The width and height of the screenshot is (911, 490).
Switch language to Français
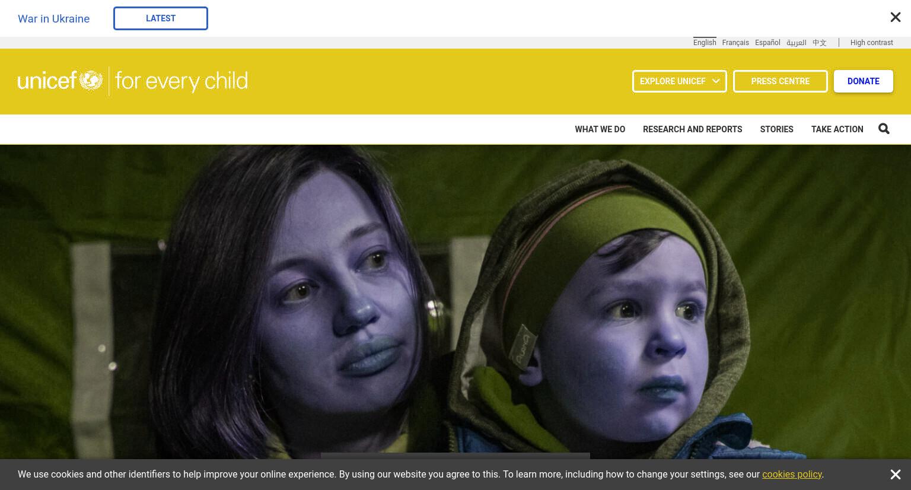[x=735, y=43]
